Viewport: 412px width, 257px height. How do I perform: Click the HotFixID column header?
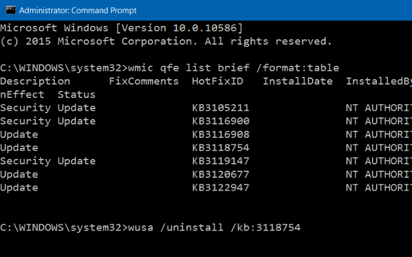click(218, 81)
